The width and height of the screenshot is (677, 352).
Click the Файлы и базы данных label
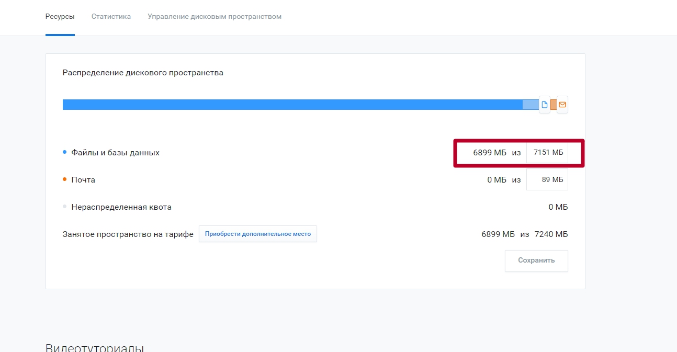pos(115,153)
